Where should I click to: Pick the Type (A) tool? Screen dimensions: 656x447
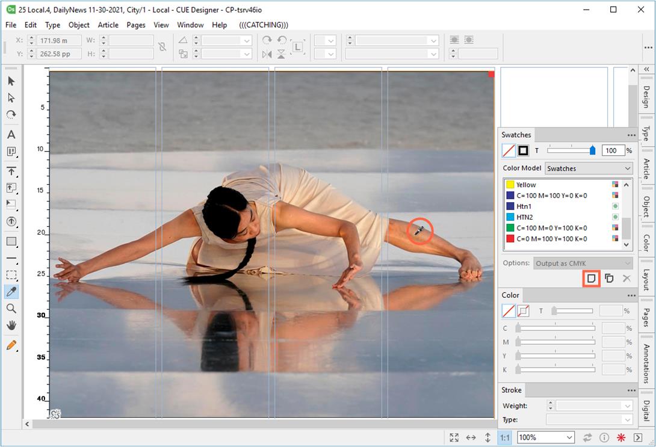click(11, 135)
